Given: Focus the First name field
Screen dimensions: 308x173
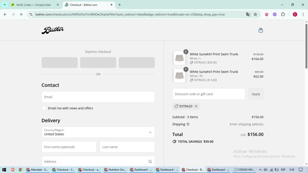Looking at the screenshot, I should 69,147.
